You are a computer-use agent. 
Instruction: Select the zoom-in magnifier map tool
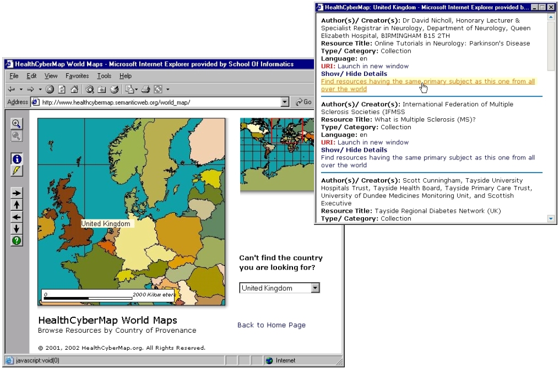point(17,124)
